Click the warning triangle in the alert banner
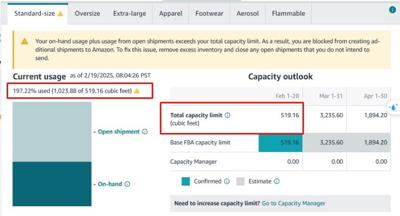This screenshot has width=400, height=216. click(x=25, y=41)
